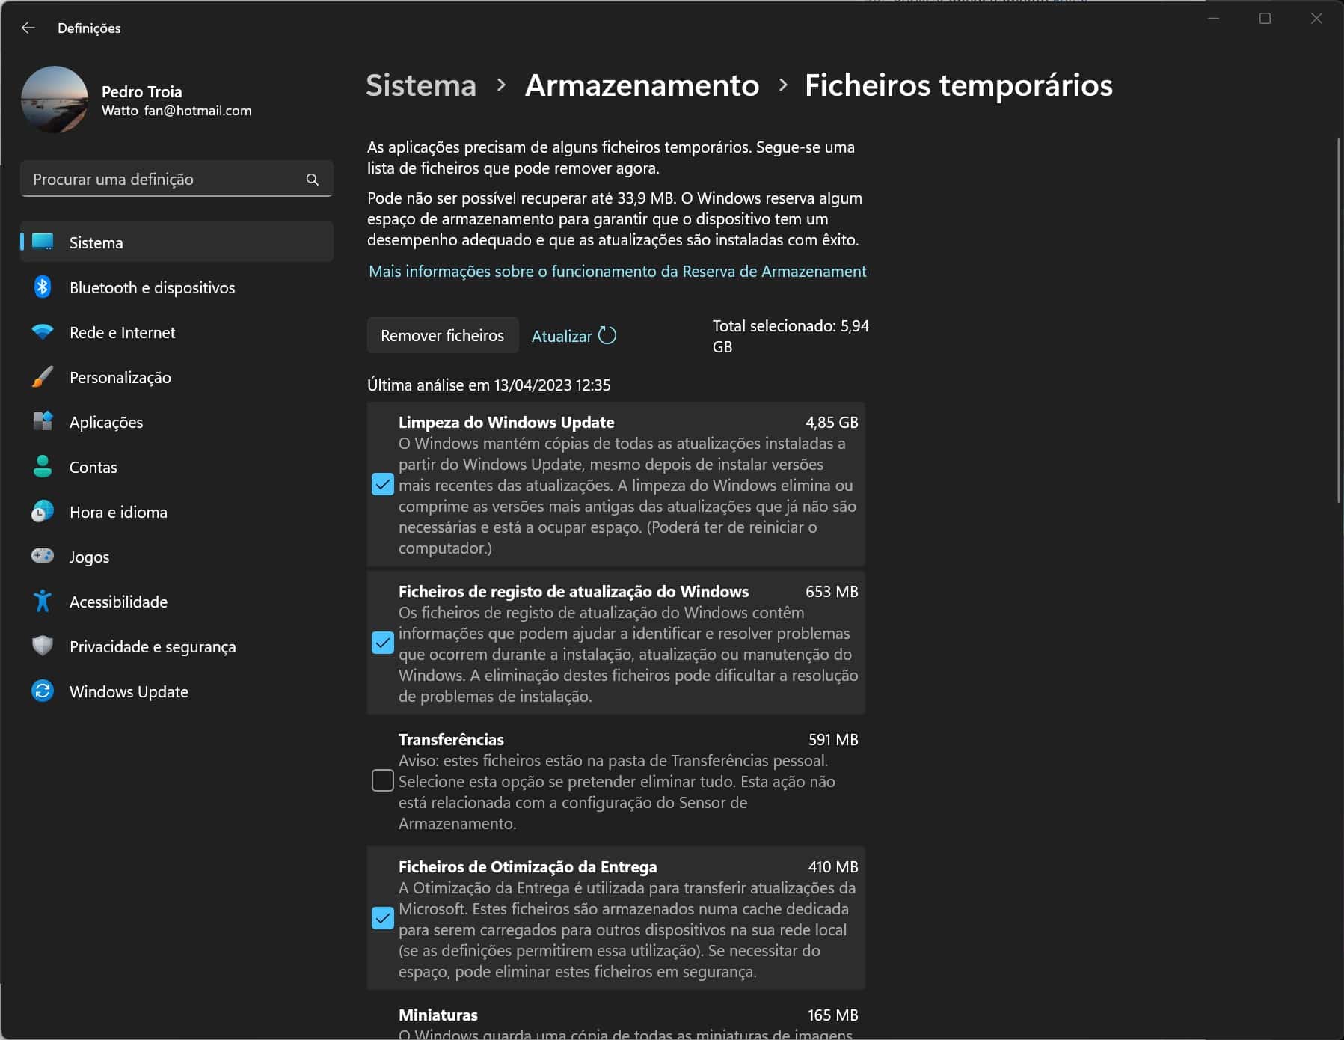Click the back arrow icon in title bar
This screenshot has width=1344, height=1040.
click(x=28, y=28)
